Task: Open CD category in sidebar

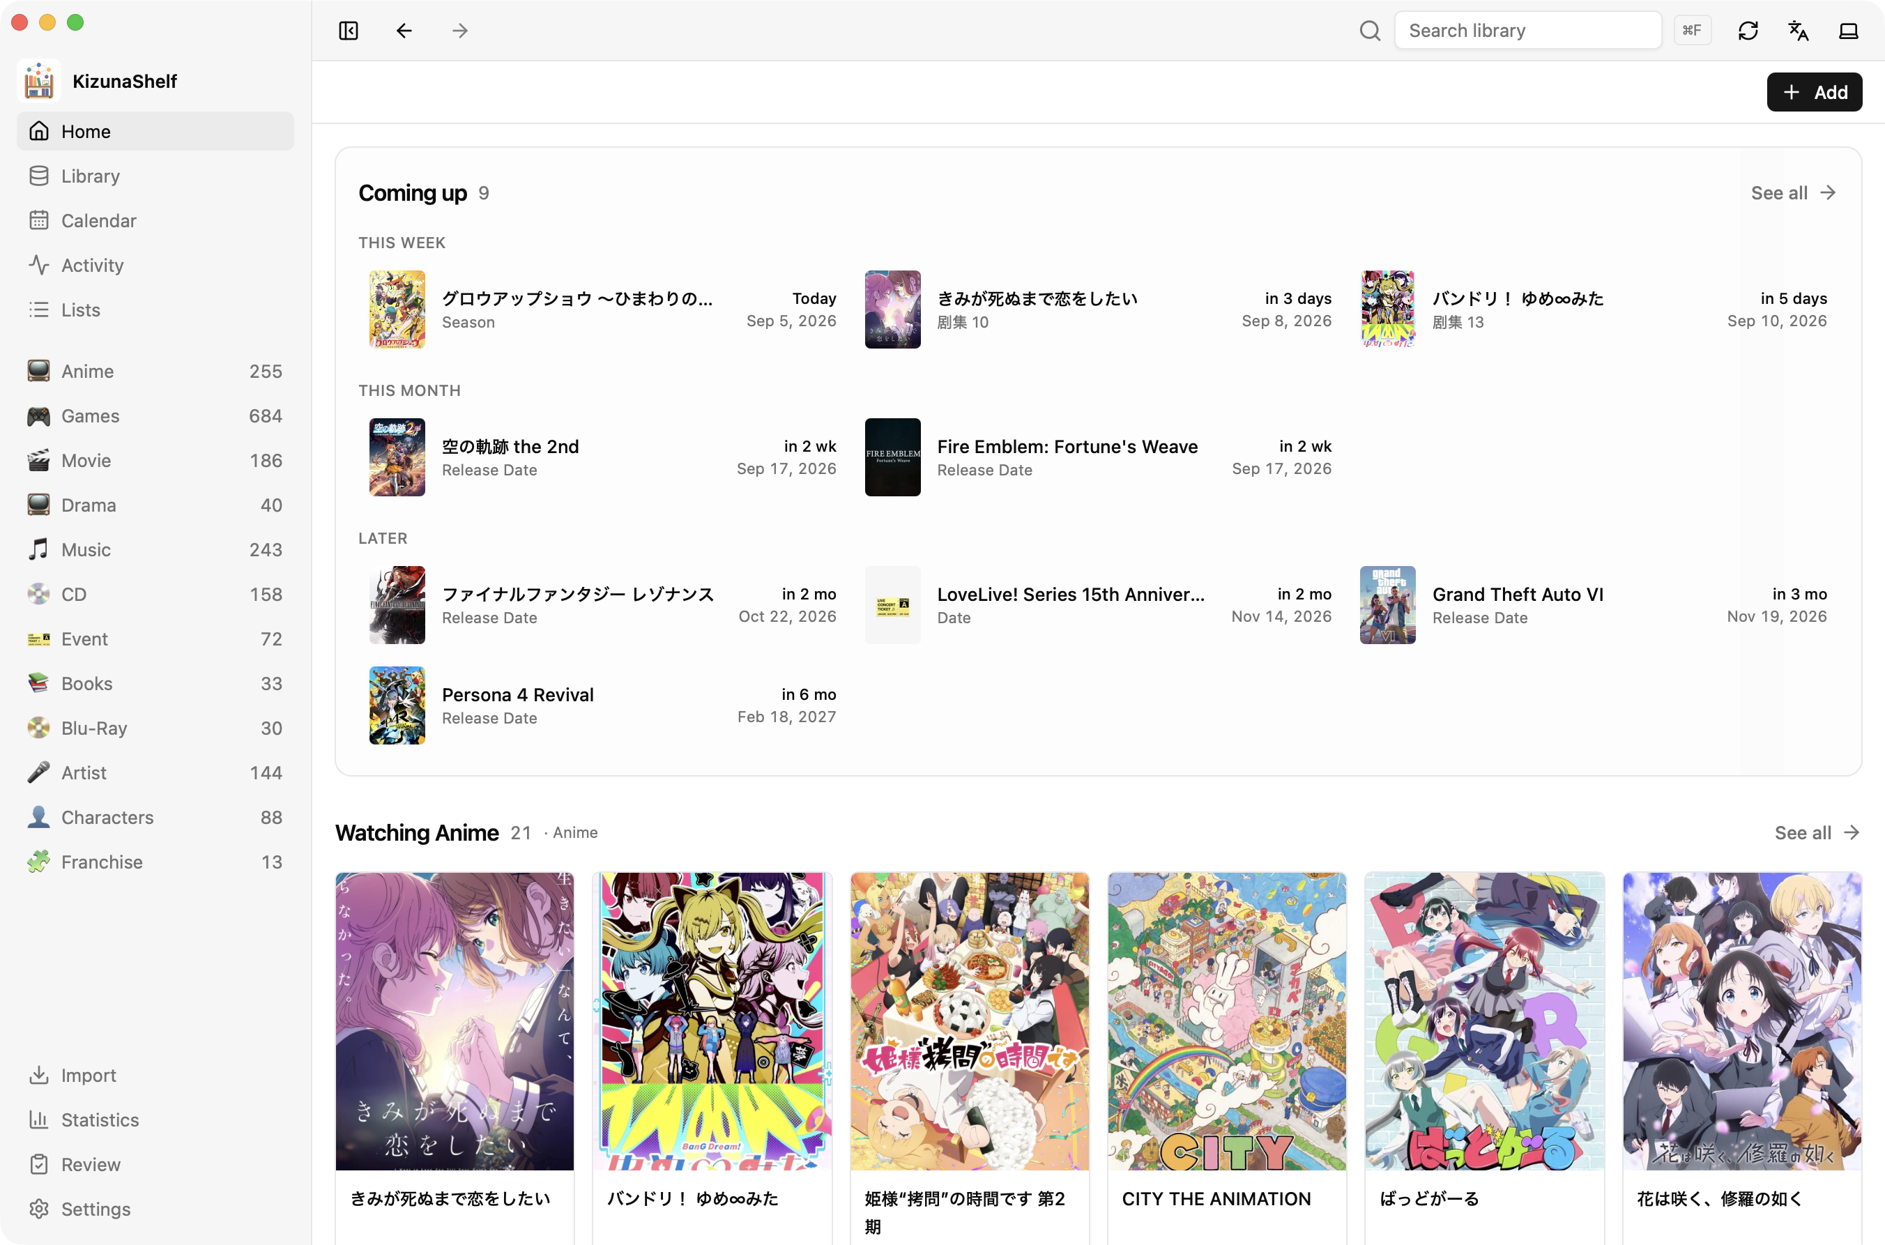Action: tap(155, 594)
